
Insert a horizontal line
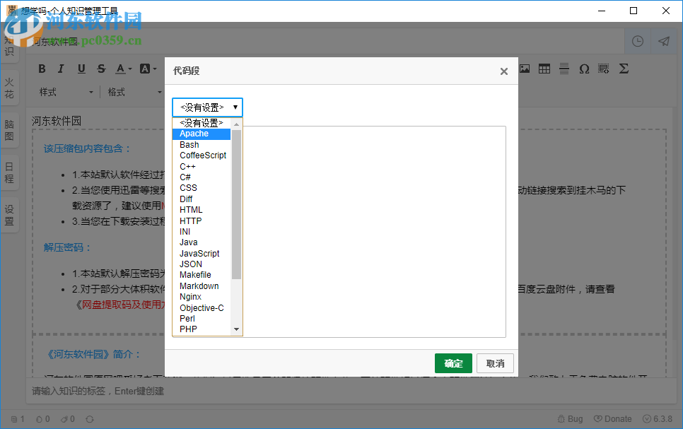point(564,69)
